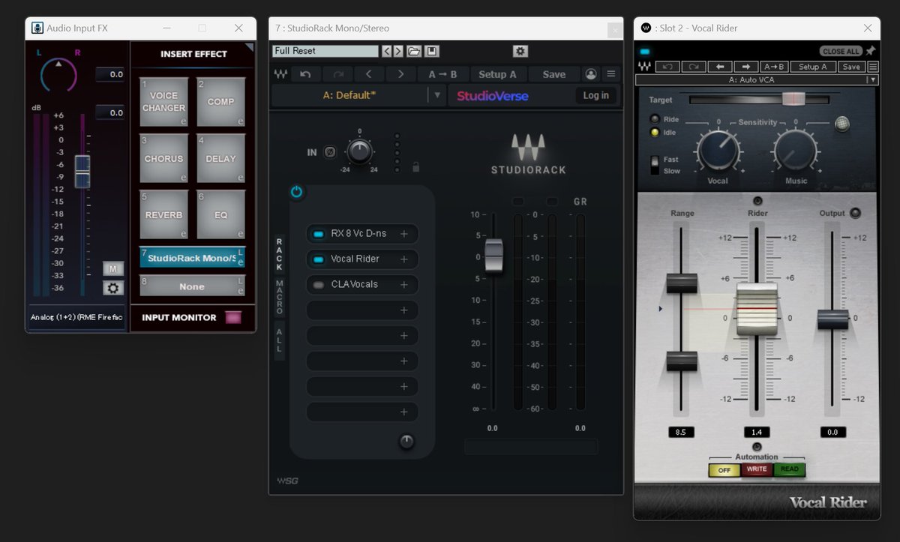Screen dimensions: 900x542
Task: Click the Vocal Rider undo button
Action: (x=667, y=67)
